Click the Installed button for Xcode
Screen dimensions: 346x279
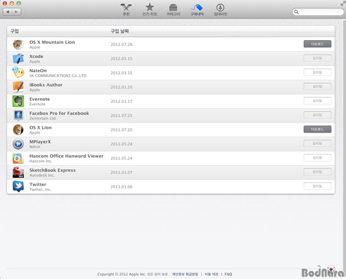click(317, 58)
